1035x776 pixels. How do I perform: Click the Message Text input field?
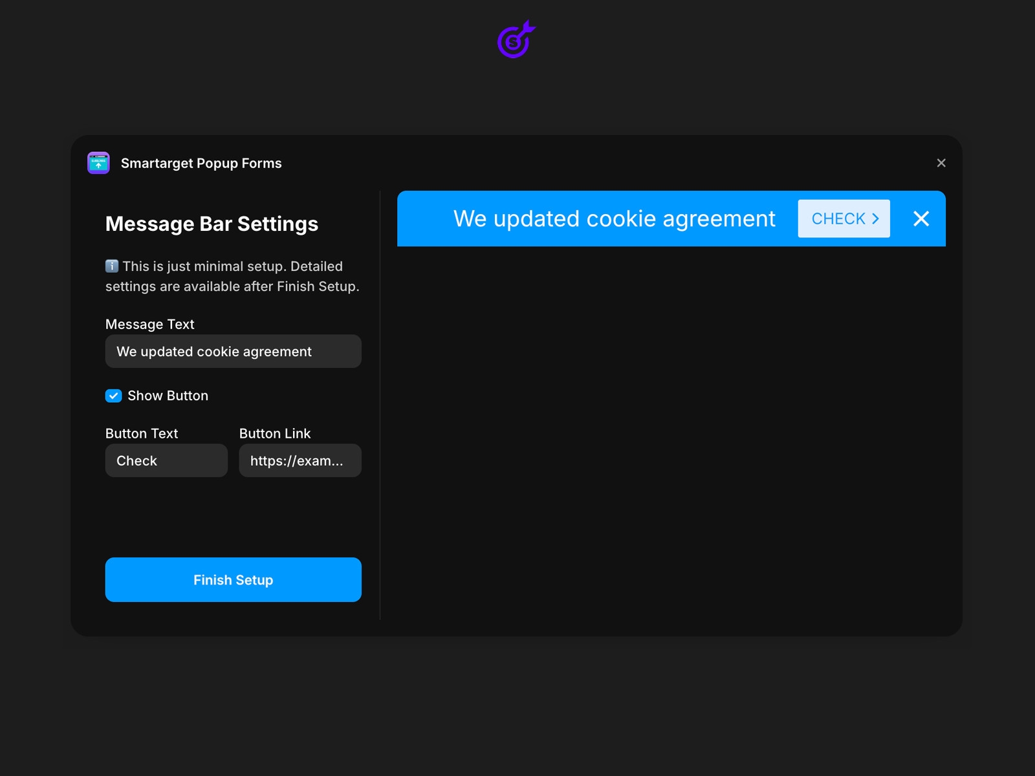233,351
